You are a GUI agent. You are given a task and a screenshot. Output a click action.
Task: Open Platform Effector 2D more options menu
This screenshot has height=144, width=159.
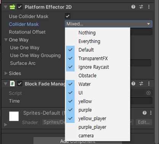(149, 7)
